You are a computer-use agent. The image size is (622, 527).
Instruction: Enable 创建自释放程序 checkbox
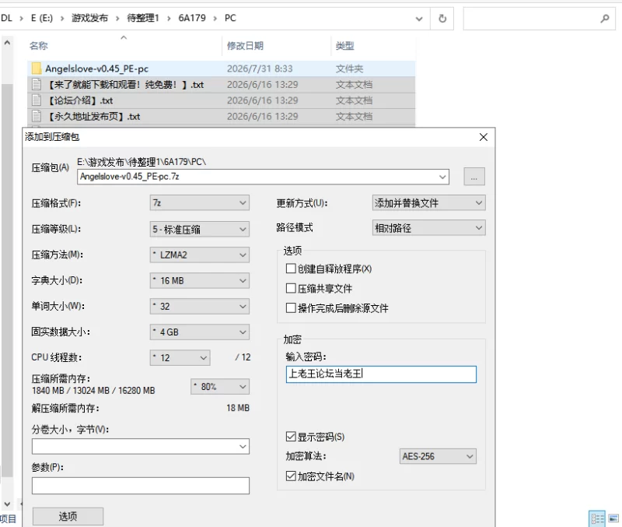click(291, 269)
